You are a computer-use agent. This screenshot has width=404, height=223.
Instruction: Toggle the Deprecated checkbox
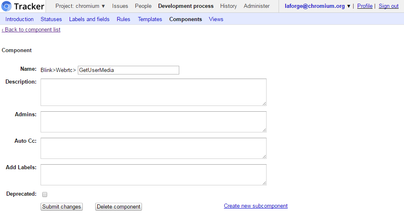click(45, 194)
